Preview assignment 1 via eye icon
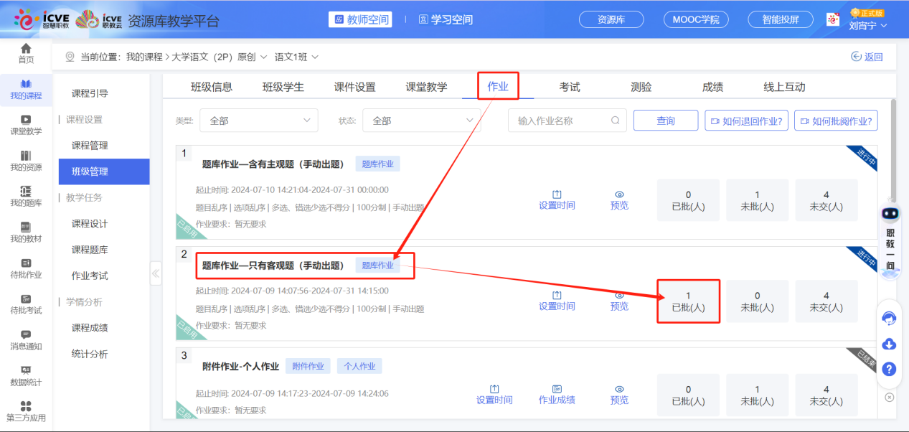 click(619, 194)
